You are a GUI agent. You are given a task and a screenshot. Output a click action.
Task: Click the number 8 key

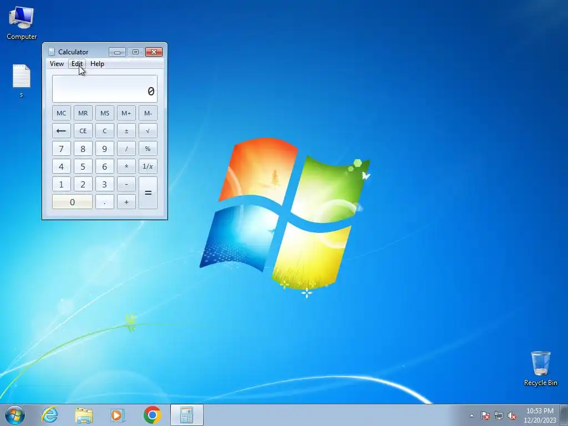(83, 149)
